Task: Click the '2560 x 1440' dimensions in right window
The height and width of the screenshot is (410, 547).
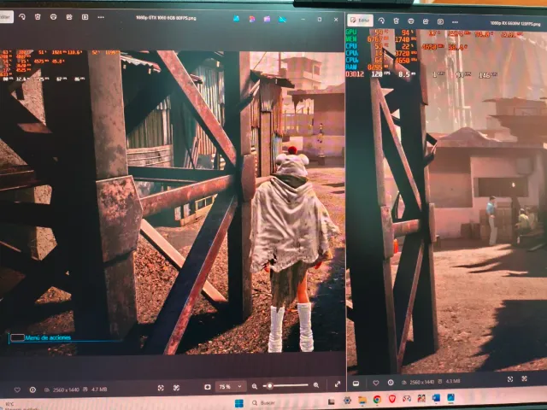Action: pos(422,382)
